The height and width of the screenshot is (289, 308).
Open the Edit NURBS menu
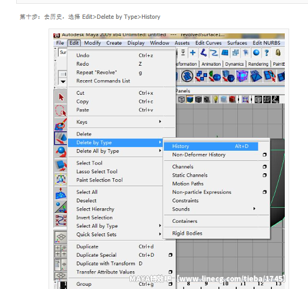point(266,43)
